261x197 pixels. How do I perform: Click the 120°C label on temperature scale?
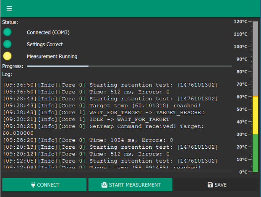tap(241, 21)
